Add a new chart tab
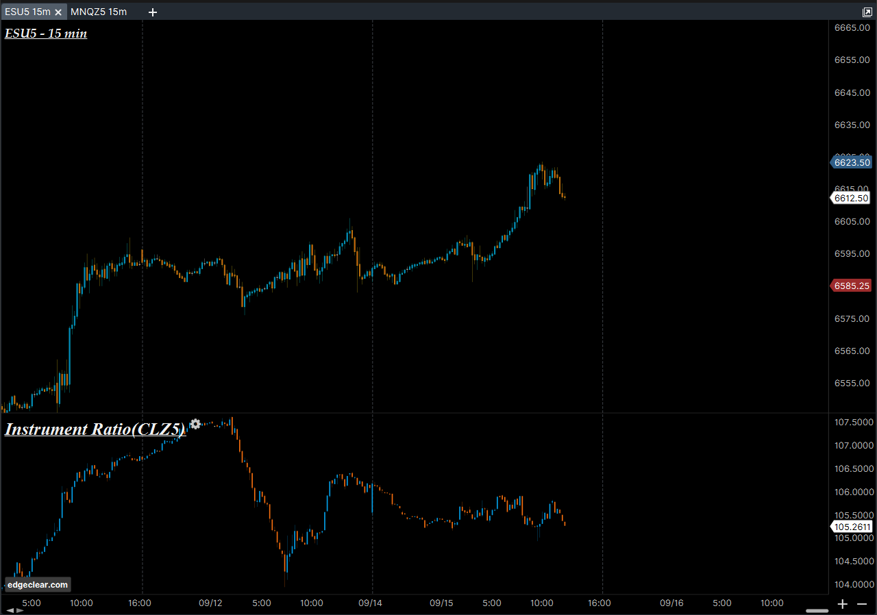This screenshot has height=615, width=877. click(x=153, y=12)
